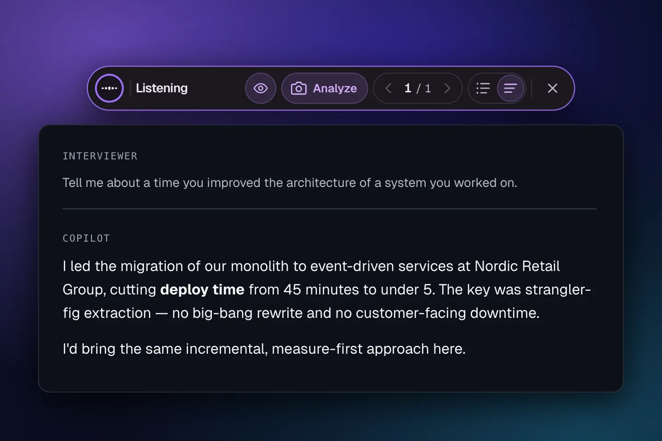Switch to bullet list view

click(483, 88)
